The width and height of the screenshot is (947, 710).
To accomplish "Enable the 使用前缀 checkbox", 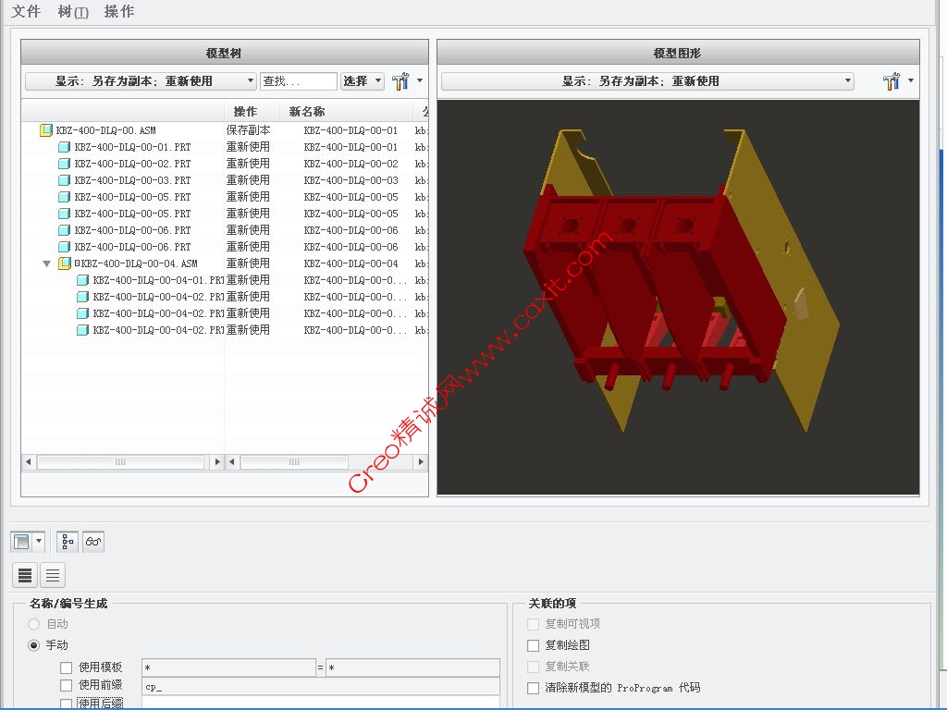I will tap(67, 685).
